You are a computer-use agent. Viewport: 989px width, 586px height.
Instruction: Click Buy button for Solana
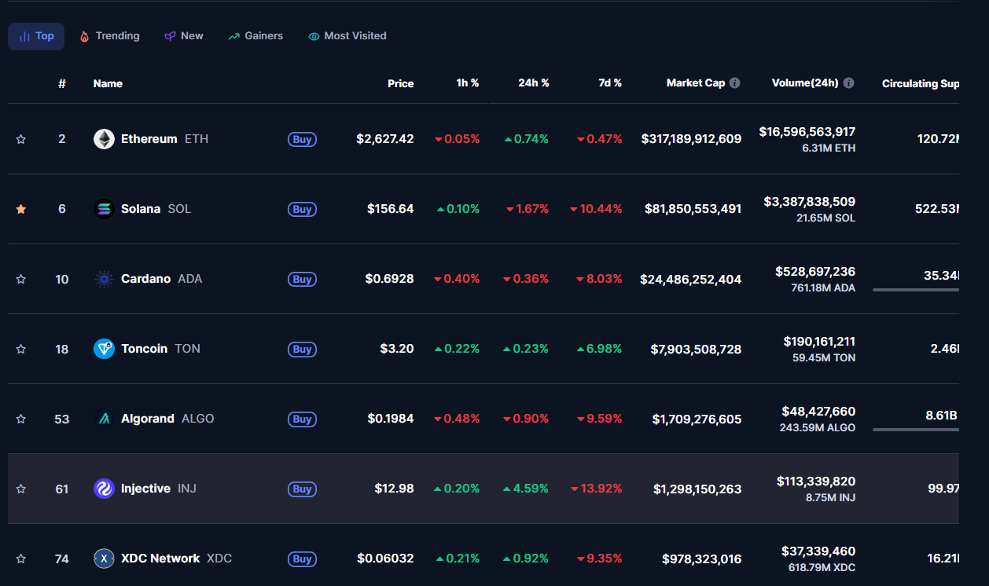pos(303,209)
